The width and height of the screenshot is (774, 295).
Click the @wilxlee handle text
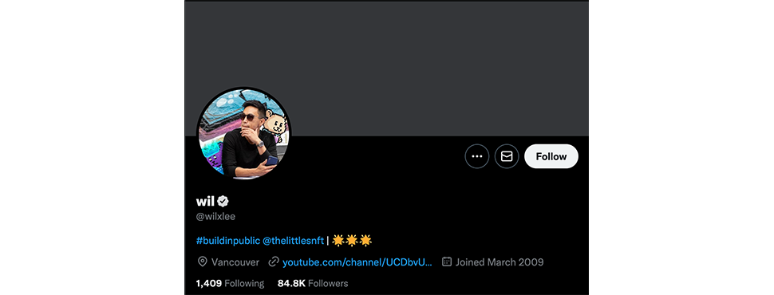click(215, 217)
